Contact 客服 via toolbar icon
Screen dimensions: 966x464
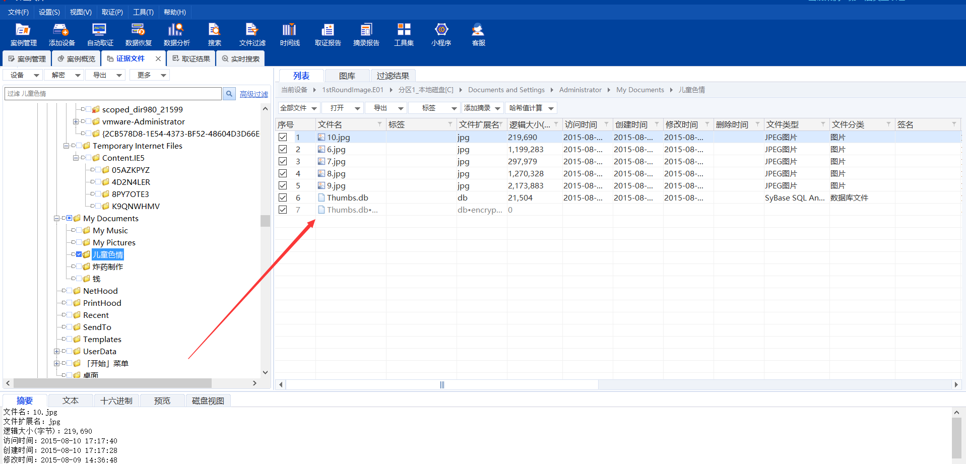click(478, 35)
